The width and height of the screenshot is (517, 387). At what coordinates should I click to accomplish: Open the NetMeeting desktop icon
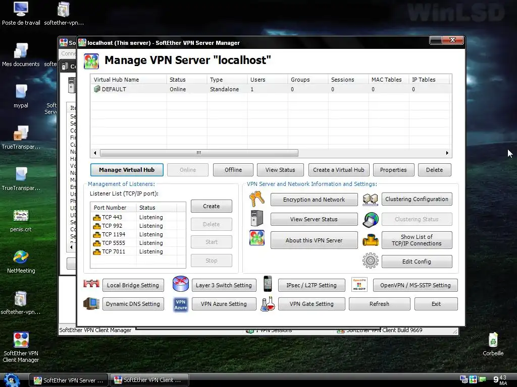coord(21,262)
